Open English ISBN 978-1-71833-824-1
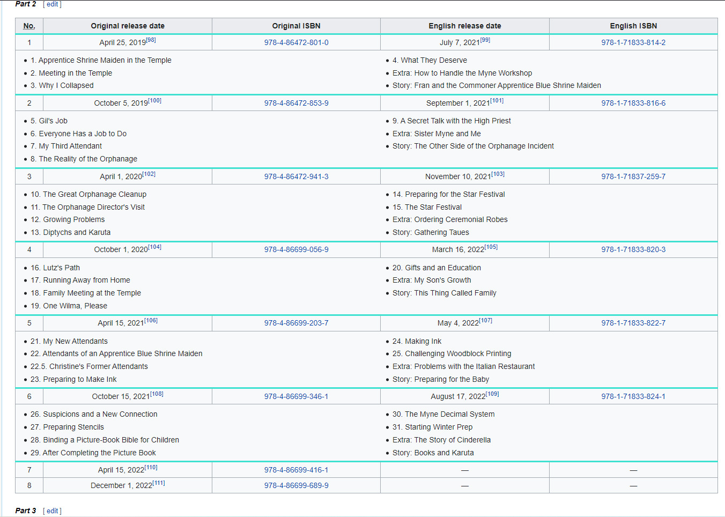 coord(633,396)
